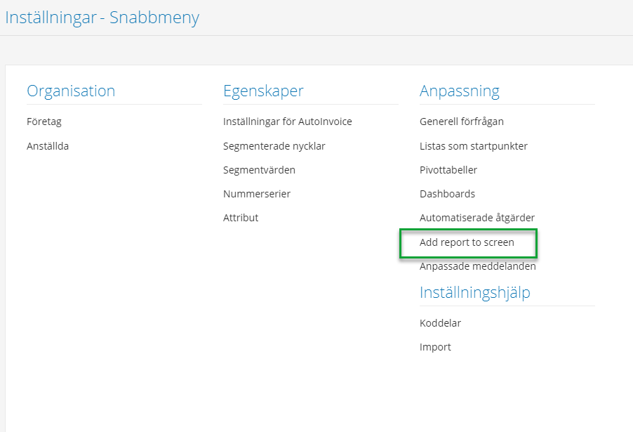Select Listas som startpunkter
Viewport: 633px width, 432px height.
point(473,146)
